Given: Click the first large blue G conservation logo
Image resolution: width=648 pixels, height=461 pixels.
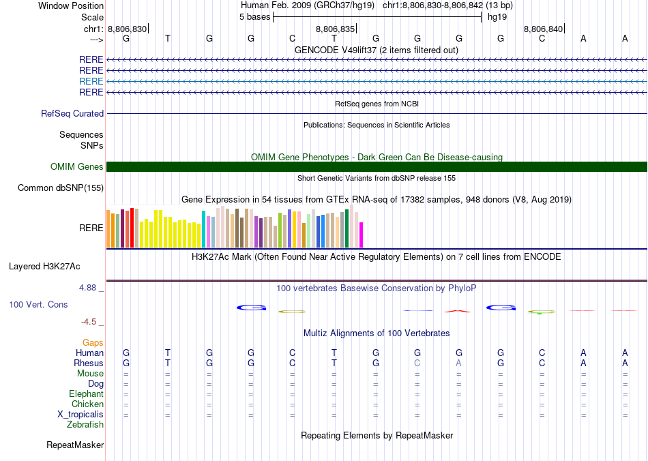Looking at the screenshot, I should point(251,308).
